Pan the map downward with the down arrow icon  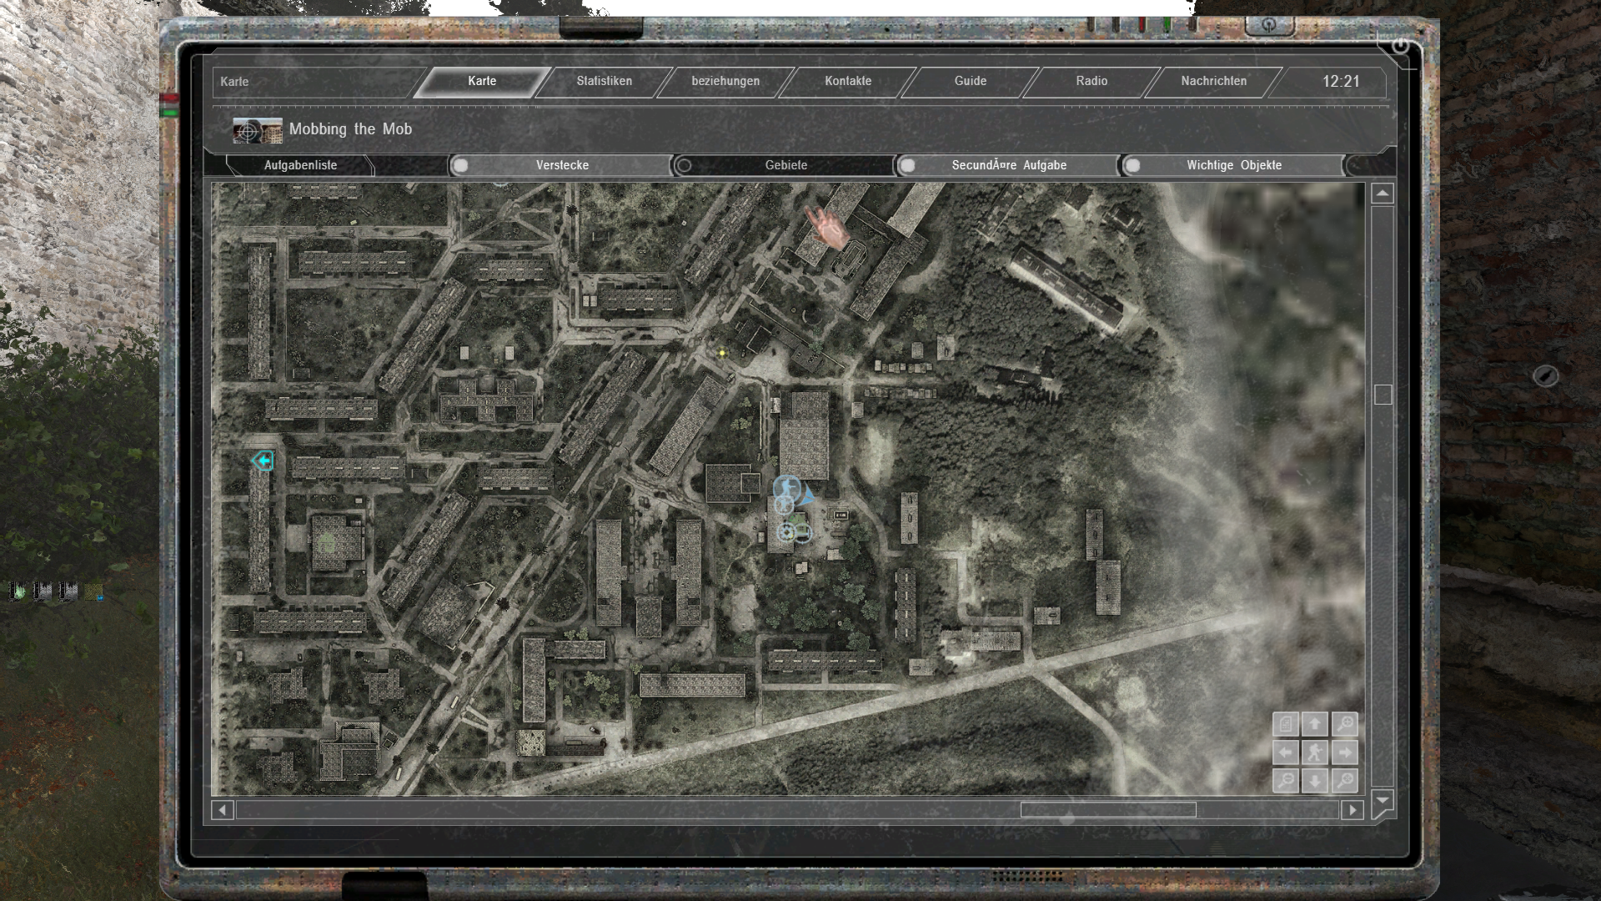pyautogui.click(x=1315, y=781)
